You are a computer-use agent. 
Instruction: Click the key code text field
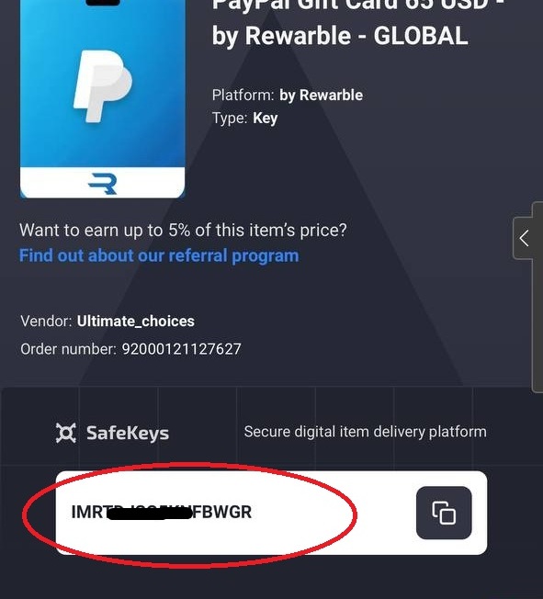[x=271, y=513]
